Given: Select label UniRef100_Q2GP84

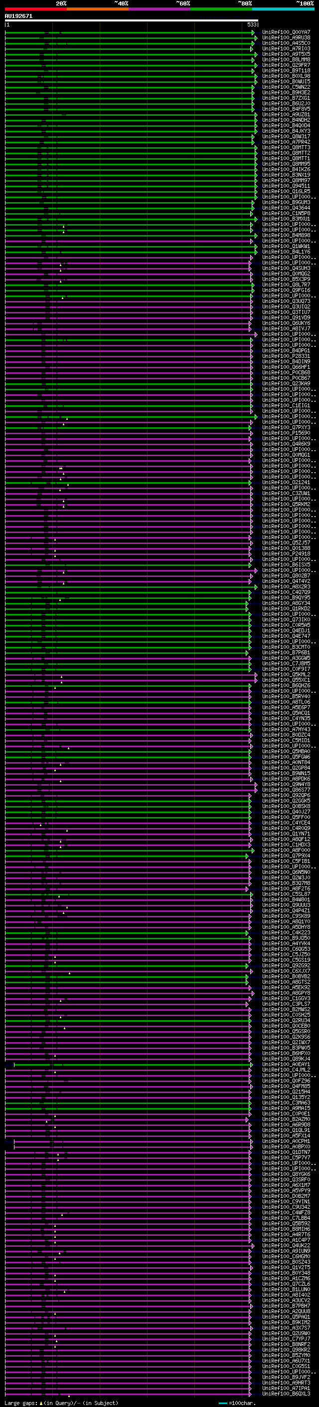Looking at the screenshot, I should tap(286, 768).
